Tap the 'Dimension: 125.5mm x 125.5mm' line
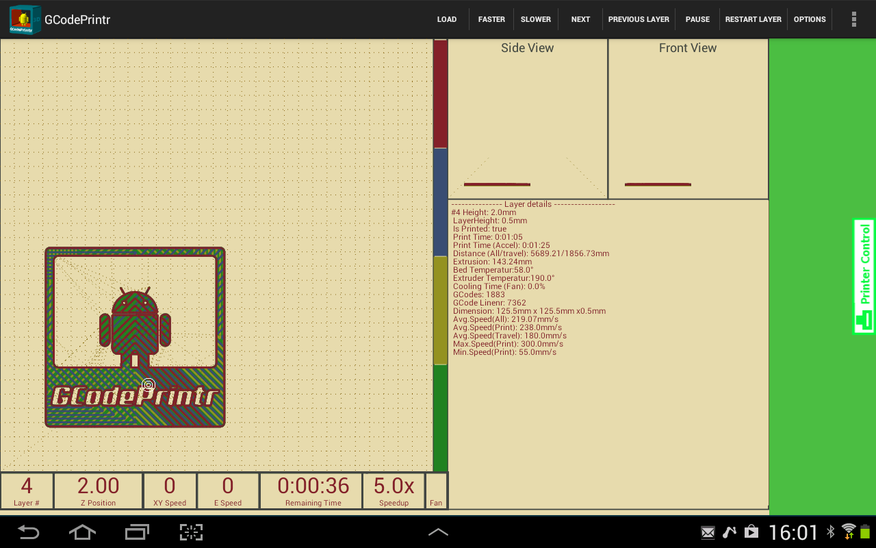Image resolution: width=876 pixels, height=548 pixels. [529, 311]
